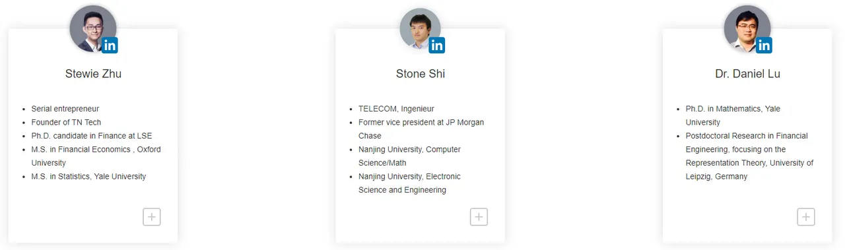Expand Stewie Zhu's card with plus button

[152, 216]
